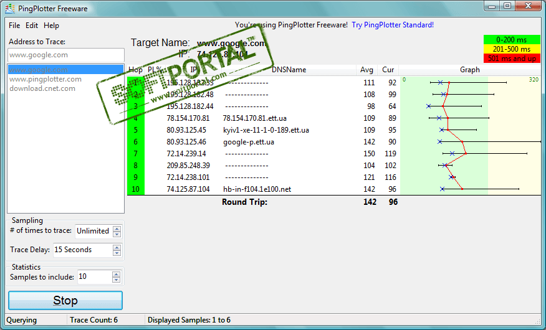Decrease Samples to include value
This screenshot has height=330, width=546.
(117, 280)
